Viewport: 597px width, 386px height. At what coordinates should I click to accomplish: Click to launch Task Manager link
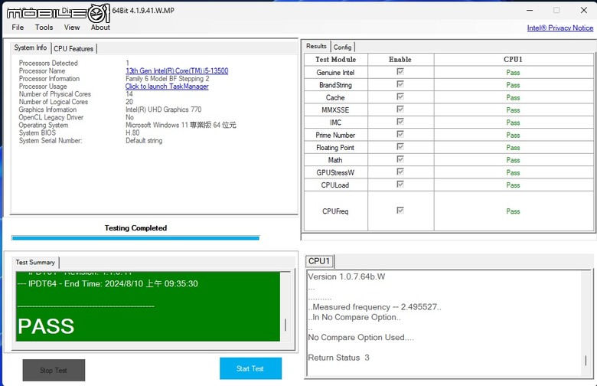coord(167,87)
